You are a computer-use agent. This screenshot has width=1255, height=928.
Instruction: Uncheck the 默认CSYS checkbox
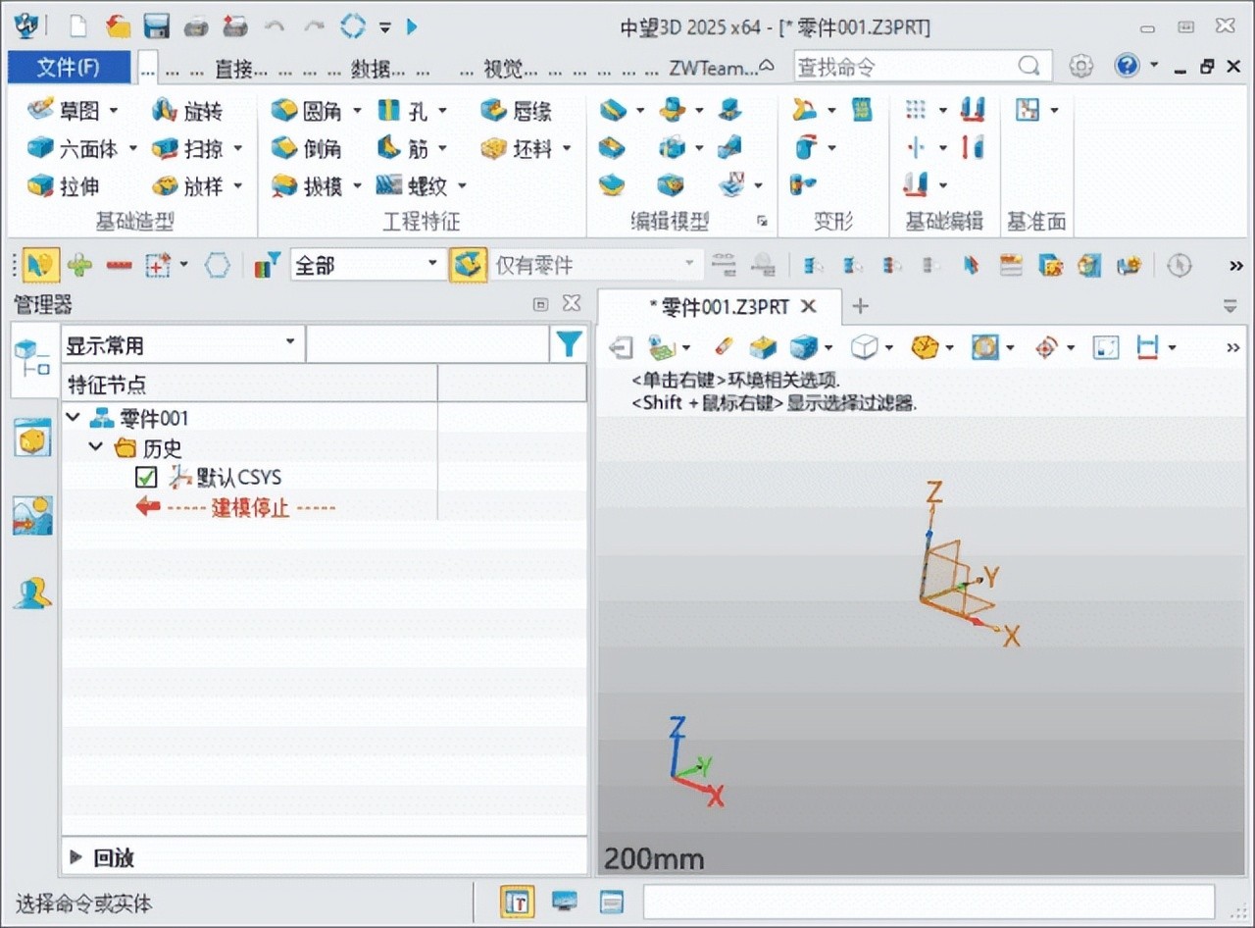pyautogui.click(x=146, y=478)
